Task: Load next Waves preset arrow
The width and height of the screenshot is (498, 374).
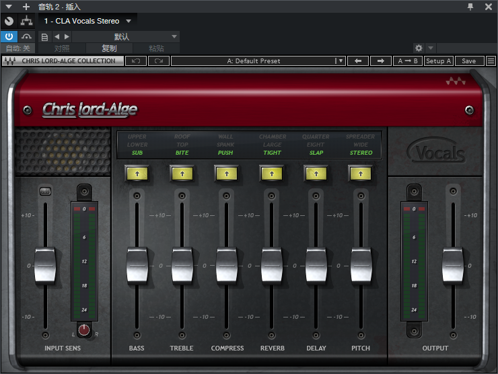Action: click(380, 61)
